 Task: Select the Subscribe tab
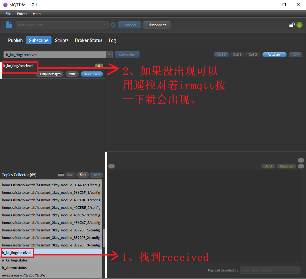point(39,40)
